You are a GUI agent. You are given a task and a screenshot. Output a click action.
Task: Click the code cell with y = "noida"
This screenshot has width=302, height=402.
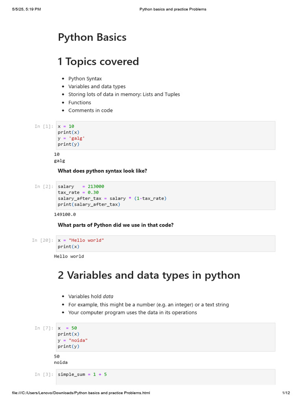tap(165, 337)
